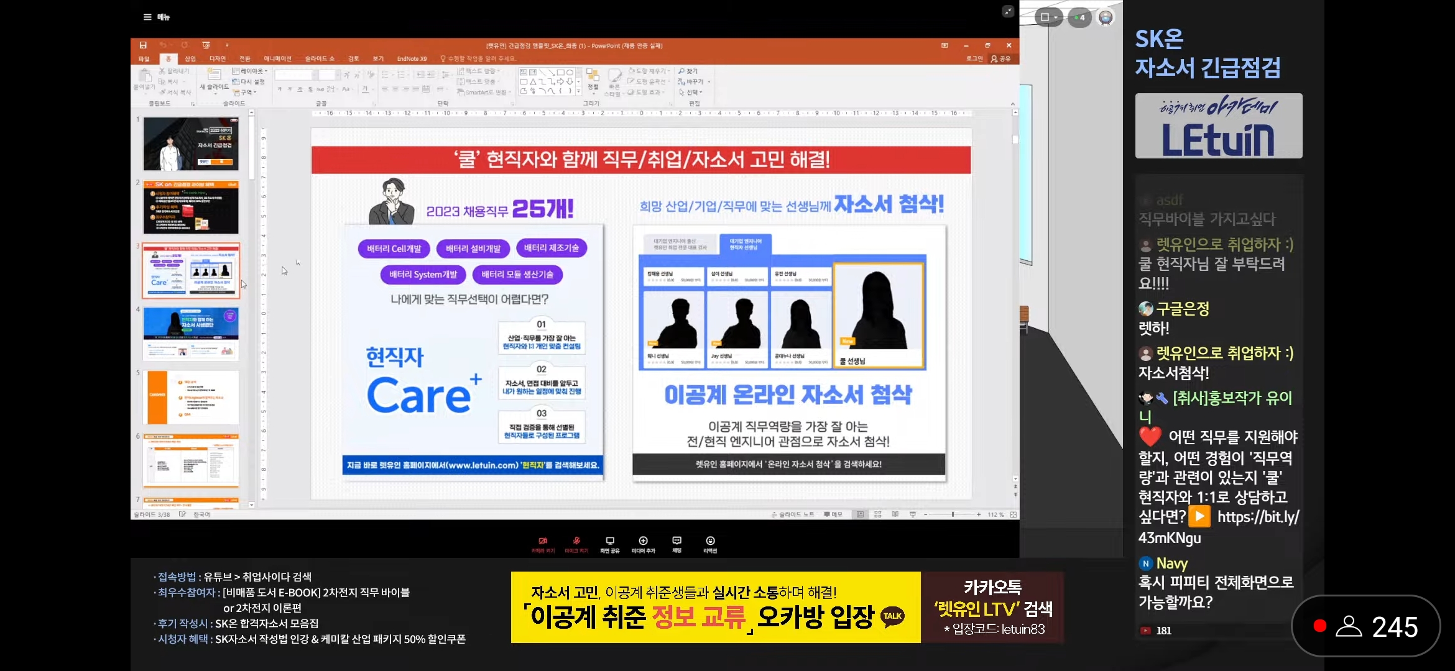Switch to Reading view icon
This screenshot has height=671, width=1455.
click(895, 514)
